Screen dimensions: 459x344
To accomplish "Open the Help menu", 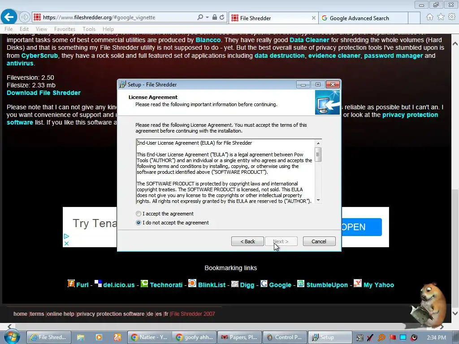I will pos(108,29).
